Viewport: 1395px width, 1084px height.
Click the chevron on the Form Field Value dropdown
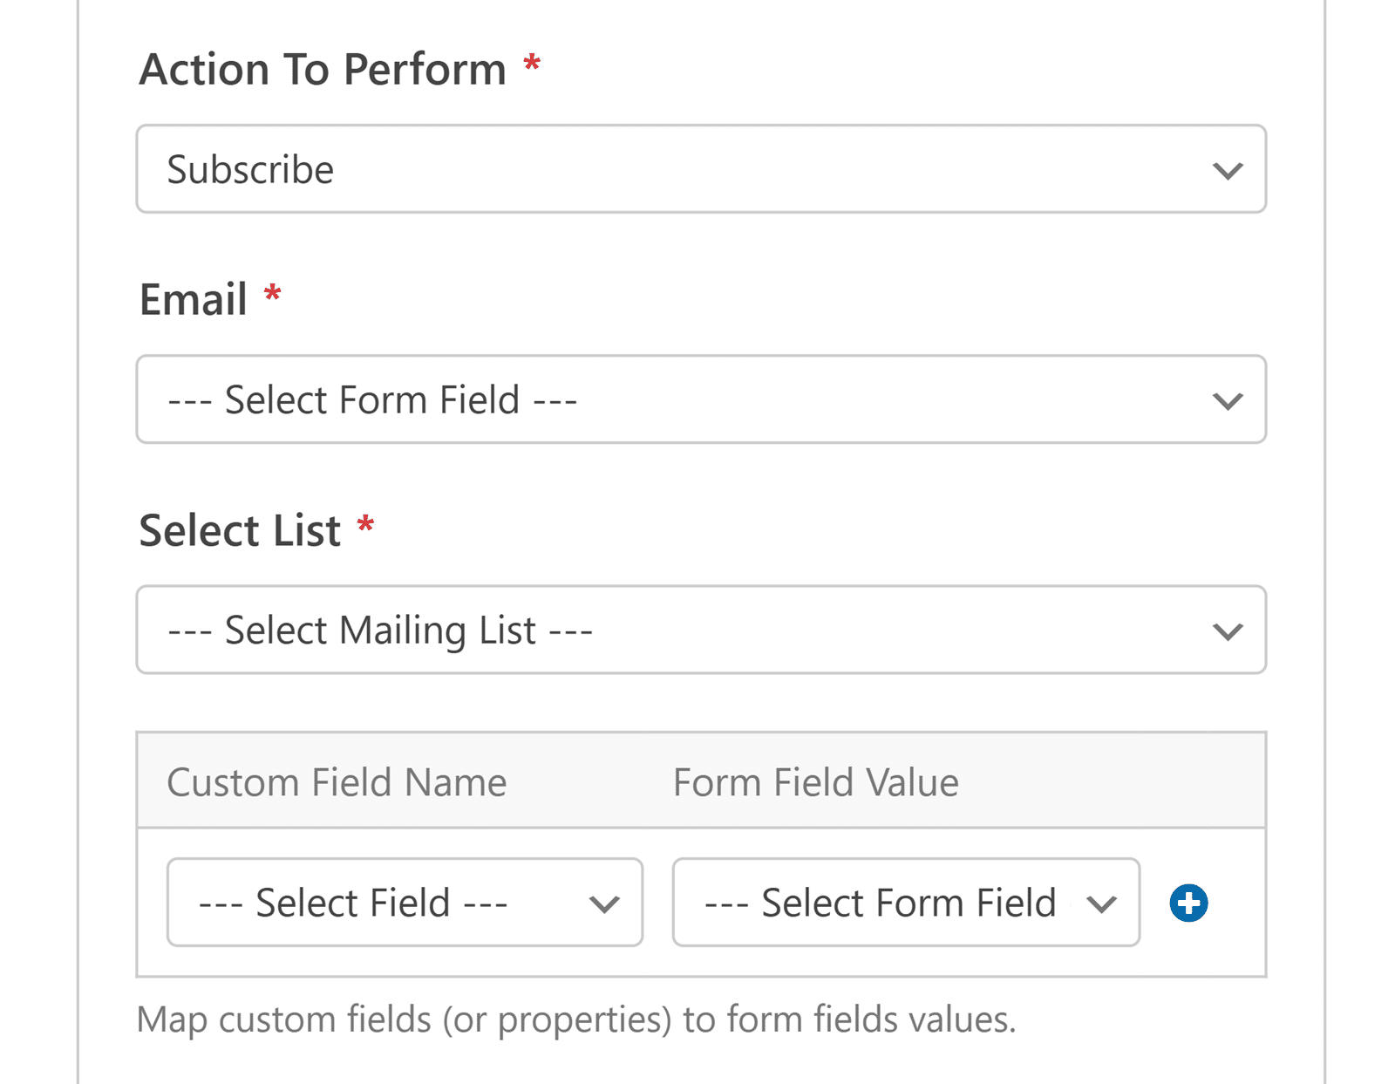1103,904
